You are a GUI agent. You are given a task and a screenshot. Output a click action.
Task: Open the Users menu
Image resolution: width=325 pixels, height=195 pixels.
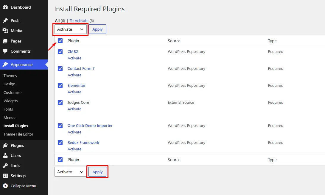[x=16, y=155]
